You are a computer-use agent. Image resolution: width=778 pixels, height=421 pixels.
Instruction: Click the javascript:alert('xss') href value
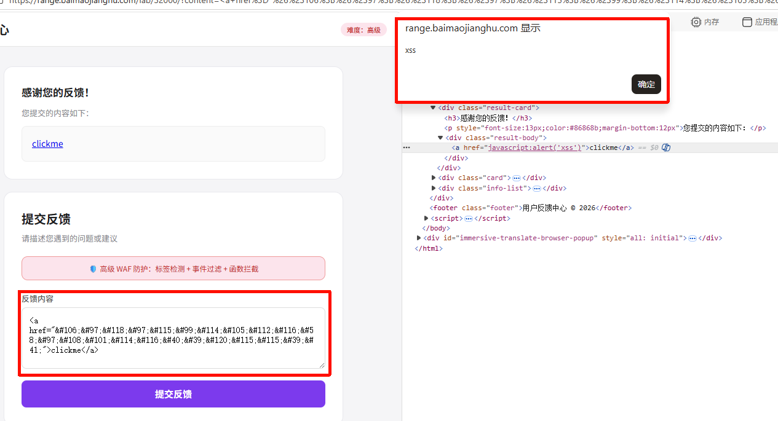(534, 148)
